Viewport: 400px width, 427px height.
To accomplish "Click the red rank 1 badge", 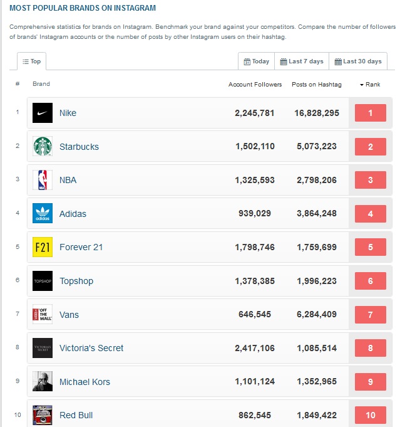I will tap(371, 113).
